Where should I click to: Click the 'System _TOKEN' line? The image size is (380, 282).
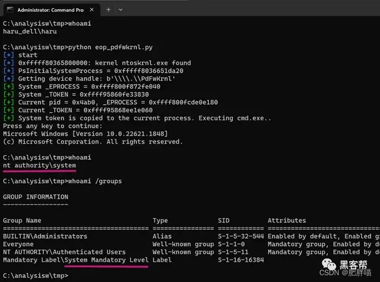[76, 95]
